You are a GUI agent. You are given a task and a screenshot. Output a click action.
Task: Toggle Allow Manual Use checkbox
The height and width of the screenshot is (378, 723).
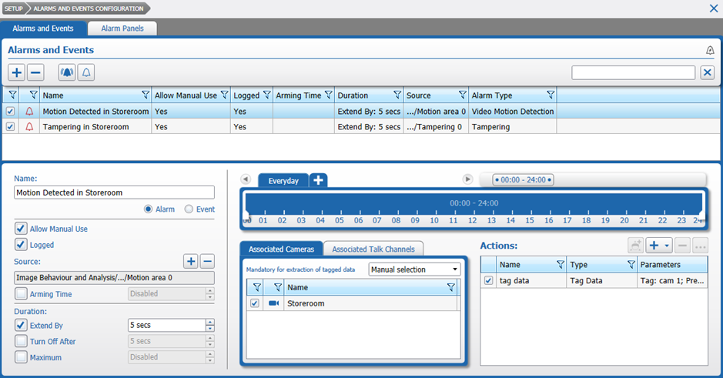[x=21, y=229]
